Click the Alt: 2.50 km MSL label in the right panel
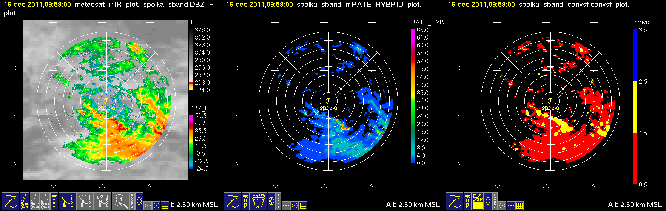 pyautogui.click(x=635, y=205)
